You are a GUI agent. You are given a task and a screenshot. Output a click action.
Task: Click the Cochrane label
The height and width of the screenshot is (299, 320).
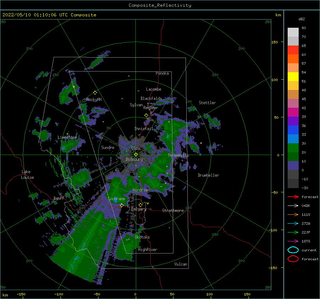click(116, 199)
